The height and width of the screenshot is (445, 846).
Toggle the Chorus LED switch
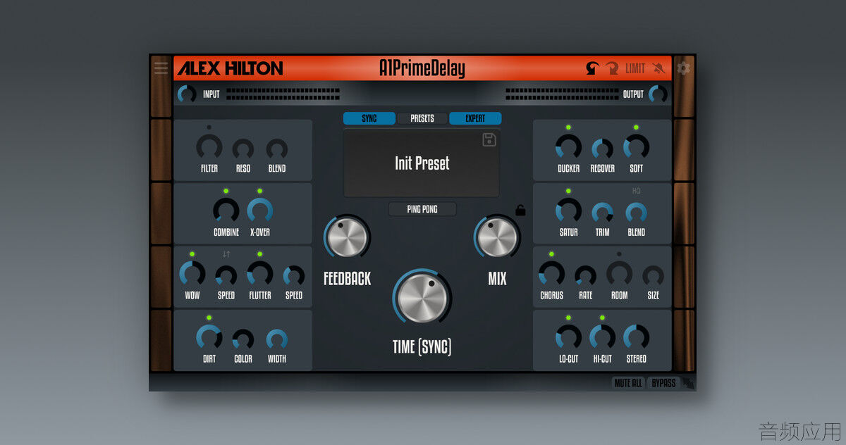click(551, 254)
